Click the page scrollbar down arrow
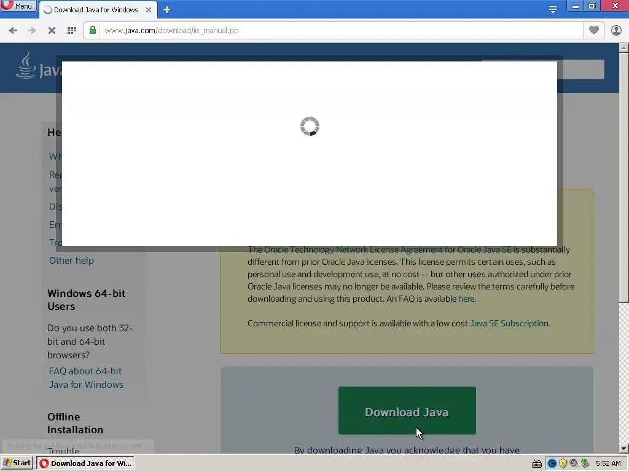 624,448
